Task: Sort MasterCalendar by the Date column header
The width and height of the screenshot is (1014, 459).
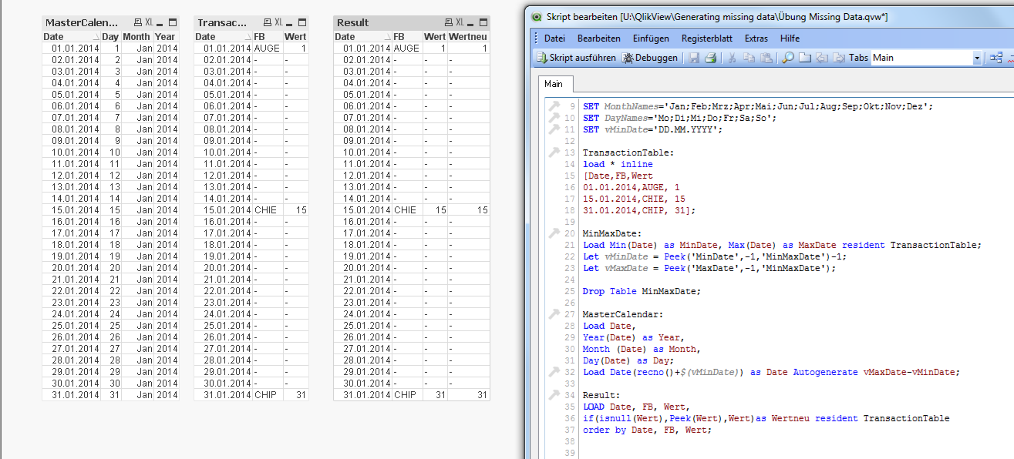Action: tap(72, 36)
